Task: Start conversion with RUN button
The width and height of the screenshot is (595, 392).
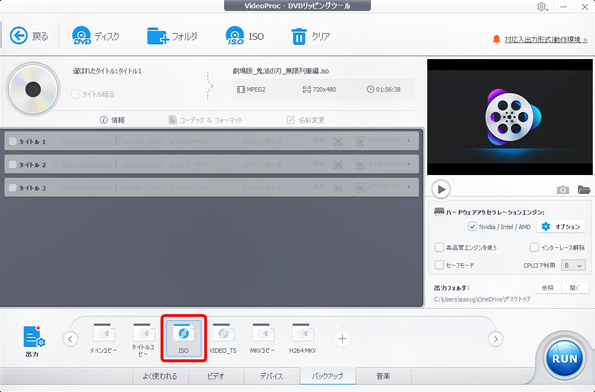Action: pyautogui.click(x=564, y=358)
